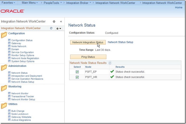Click the page icon beside Service Operation Permissions
This screenshot has width=186, height=124.
click(x=9, y=79)
